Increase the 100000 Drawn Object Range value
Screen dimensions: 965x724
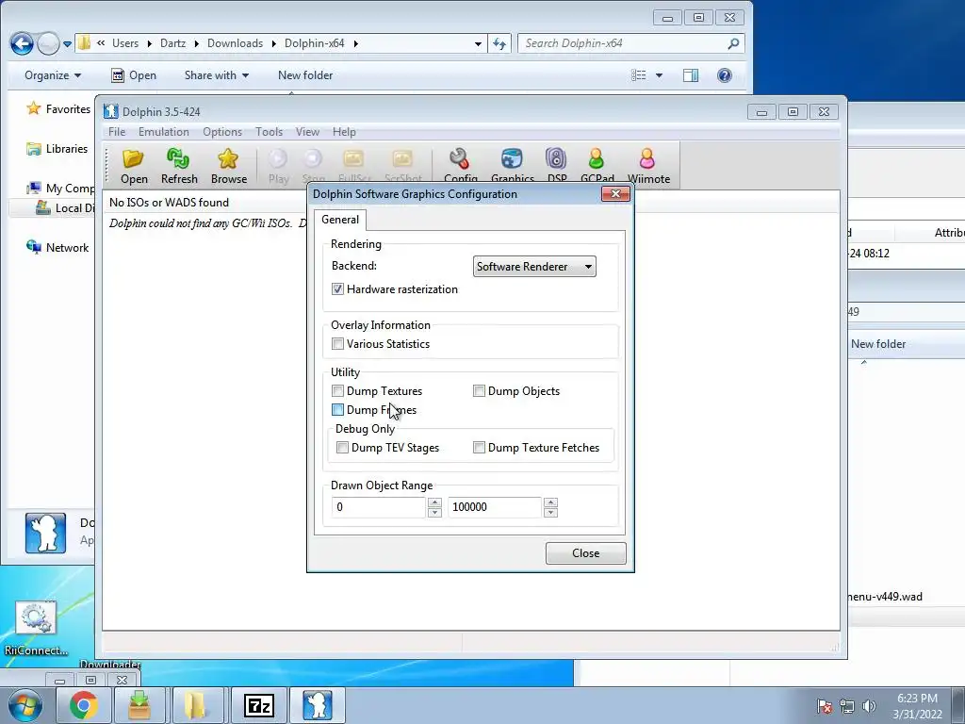pos(550,502)
